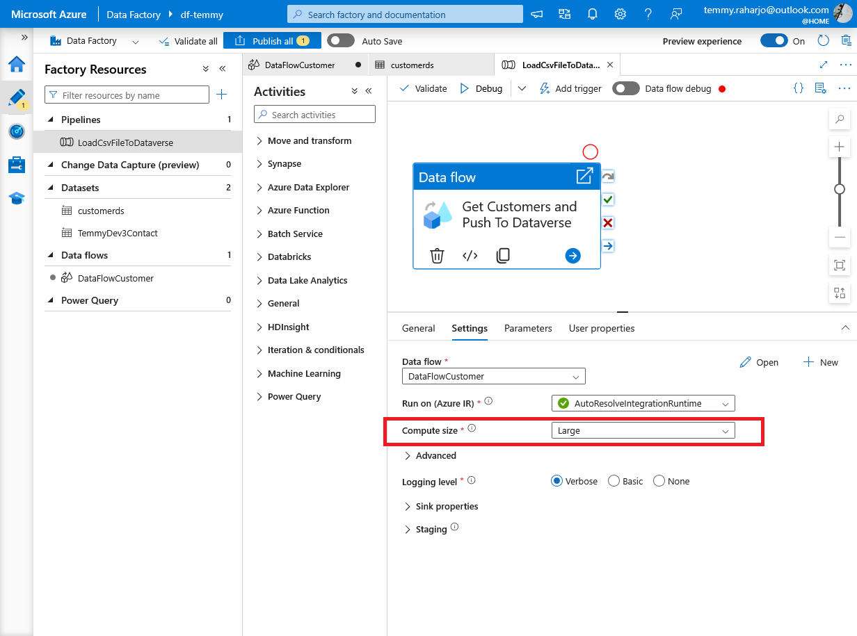Open the Monitor gauge icon in sidebar

pos(17,131)
